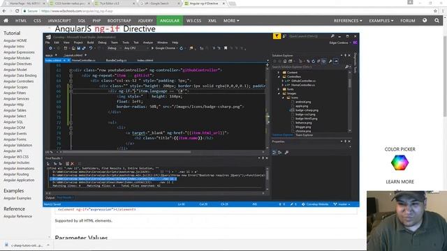Open the globe translate icon in W3Schools navbar
The image size is (447, 251).
click(x=425, y=20)
